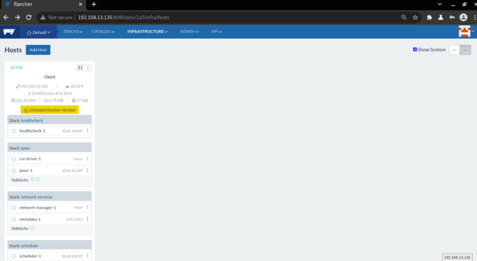
Task: Click the second ipsec sidekick circle
Action: pos(38,179)
